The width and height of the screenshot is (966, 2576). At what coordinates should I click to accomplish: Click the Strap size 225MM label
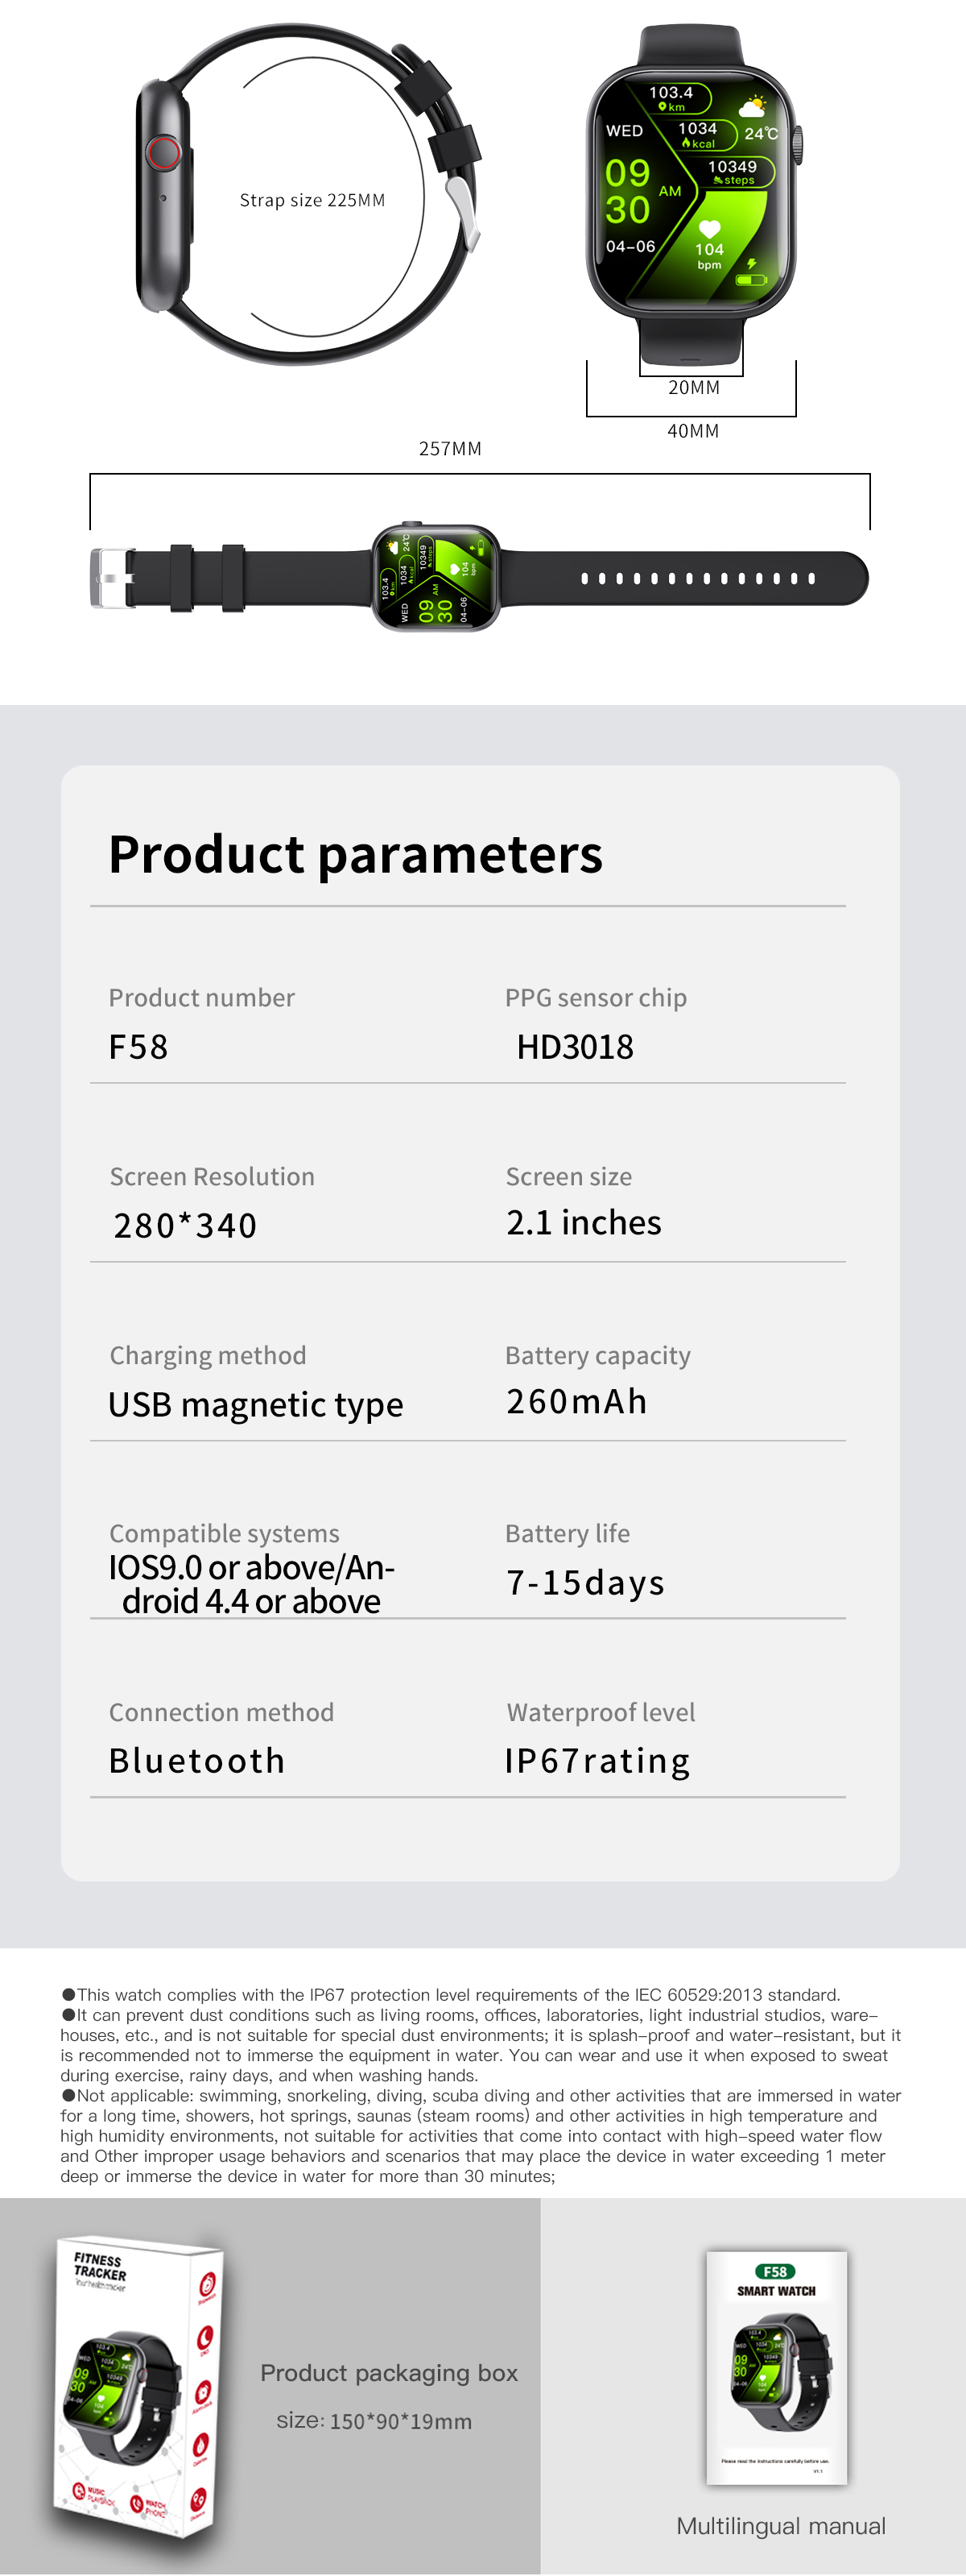point(312,200)
